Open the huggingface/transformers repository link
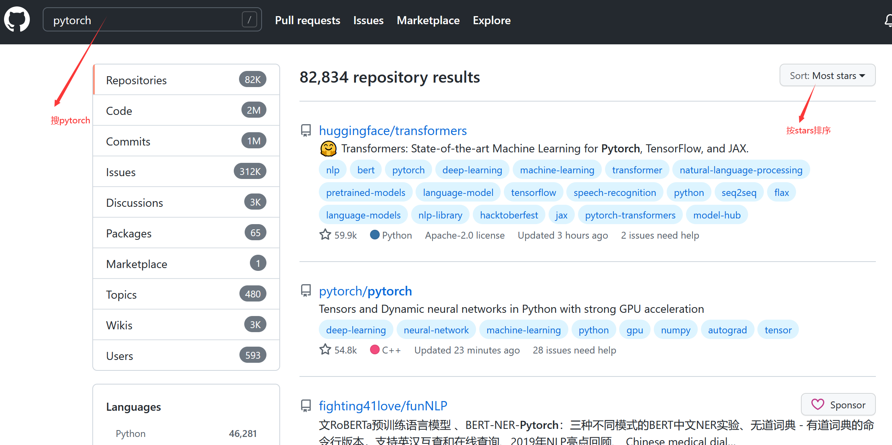Screen dimensions: 892x445 click(x=393, y=131)
